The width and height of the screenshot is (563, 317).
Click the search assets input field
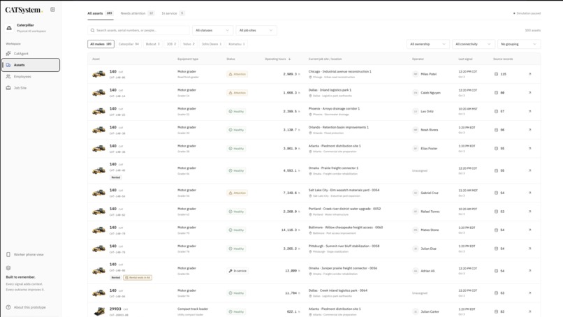coord(138,31)
